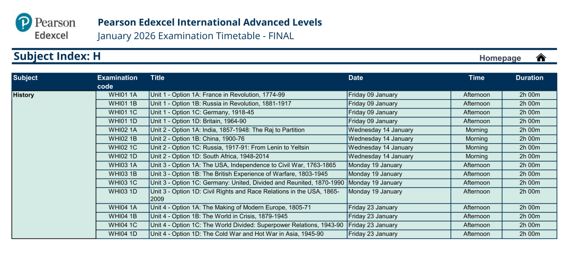Click the Examination code column header
The image size is (572, 258).
pos(117,81)
